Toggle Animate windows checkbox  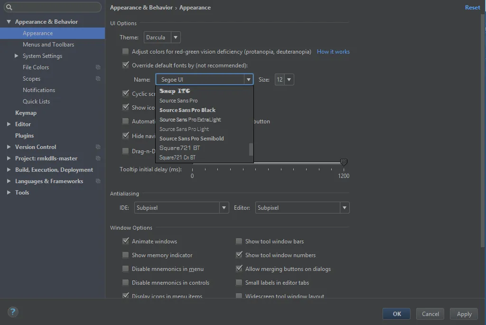point(126,241)
